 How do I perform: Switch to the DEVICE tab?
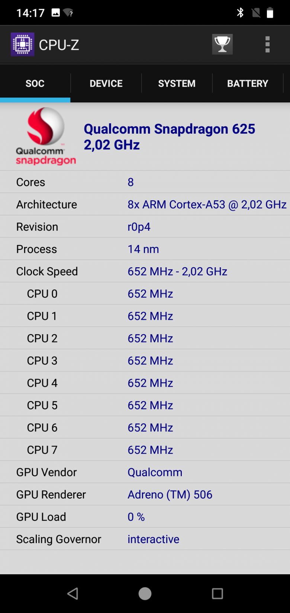(x=106, y=83)
